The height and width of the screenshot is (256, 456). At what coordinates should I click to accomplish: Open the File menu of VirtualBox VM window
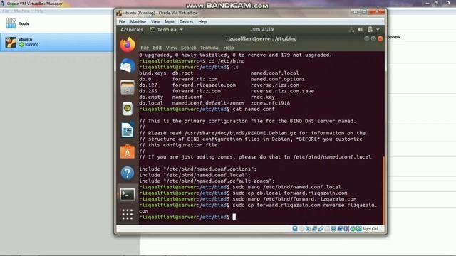(x=122, y=22)
